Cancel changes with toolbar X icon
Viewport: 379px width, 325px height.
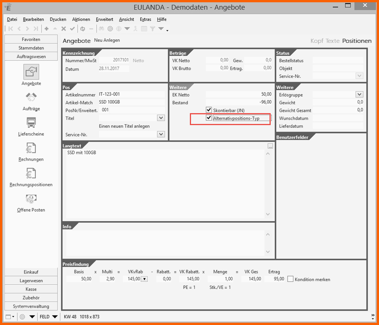64,29
